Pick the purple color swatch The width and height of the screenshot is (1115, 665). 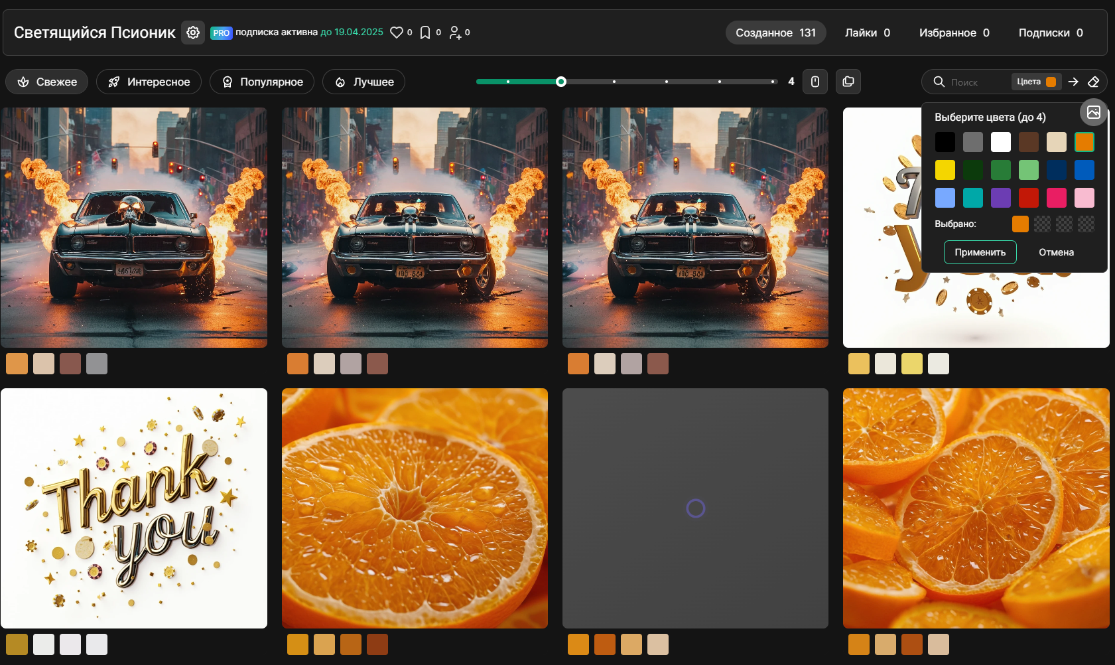(x=1001, y=198)
